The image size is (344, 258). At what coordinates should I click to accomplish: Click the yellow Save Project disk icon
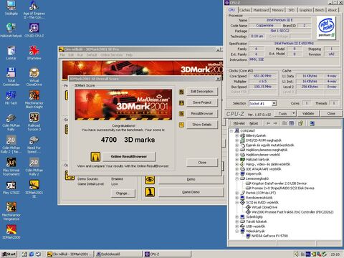pyautogui.click(x=181, y=102)
